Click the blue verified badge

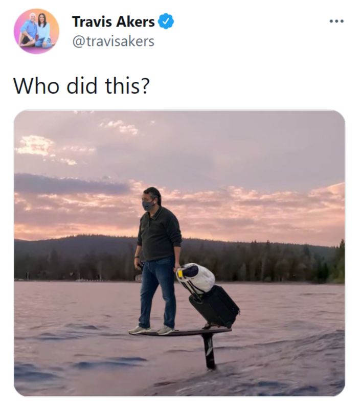(167, 21)
